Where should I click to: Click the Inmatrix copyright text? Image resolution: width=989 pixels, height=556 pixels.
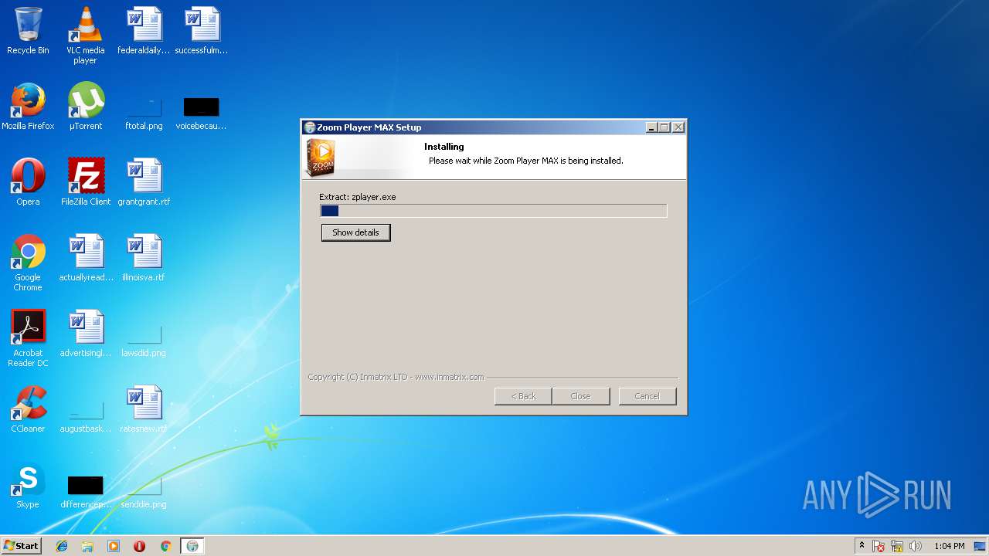[396, 377]
